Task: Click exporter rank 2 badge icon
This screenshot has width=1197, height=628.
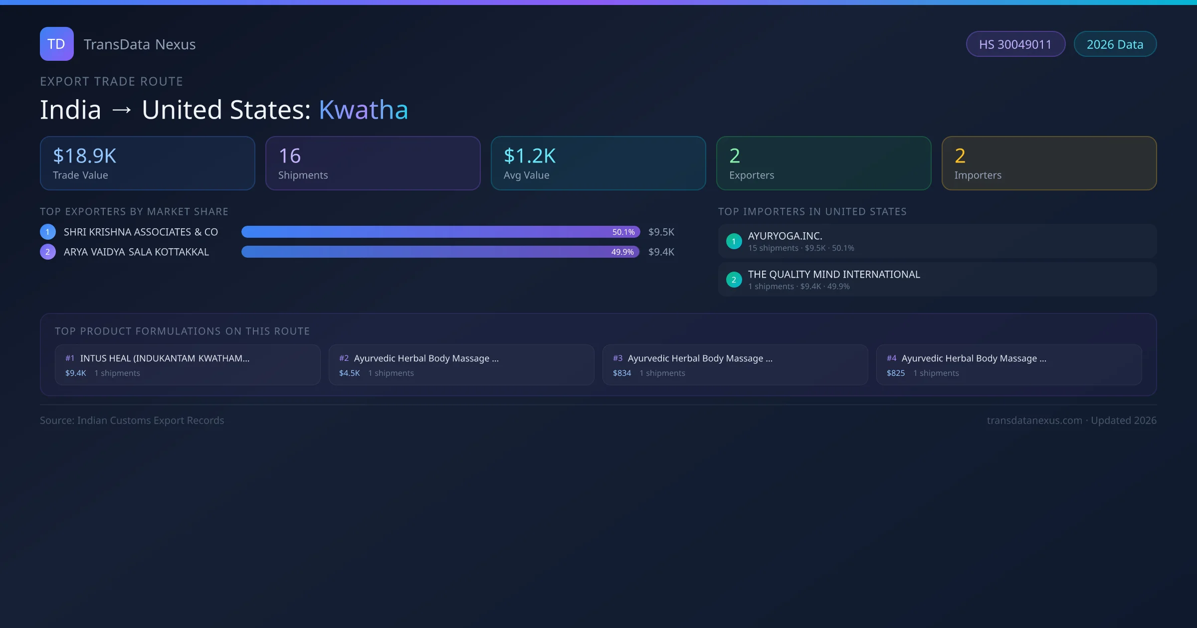Action: coord(47,252)
